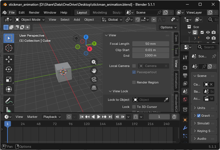Open the Render menu
This screenshot has height=150, width=220.
click(x=34, y=13)
